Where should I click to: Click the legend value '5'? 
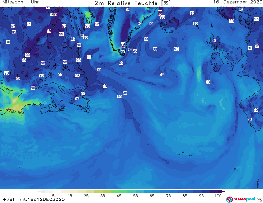pos(53,195)
